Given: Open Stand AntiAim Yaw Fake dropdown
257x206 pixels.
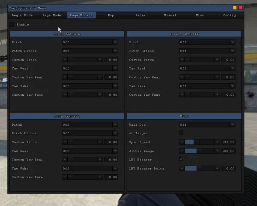Looking at the screenshot, I should point(90,86).
